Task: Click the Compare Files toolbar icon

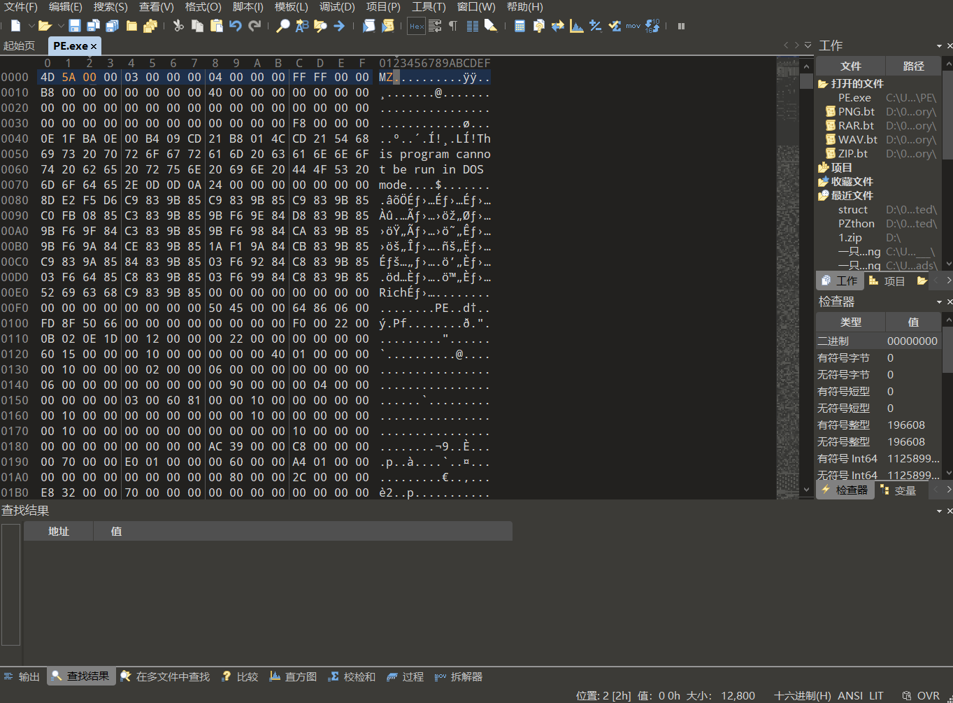Action: pos(538,26)
